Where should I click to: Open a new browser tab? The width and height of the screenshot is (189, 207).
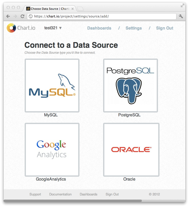point(80,9)
